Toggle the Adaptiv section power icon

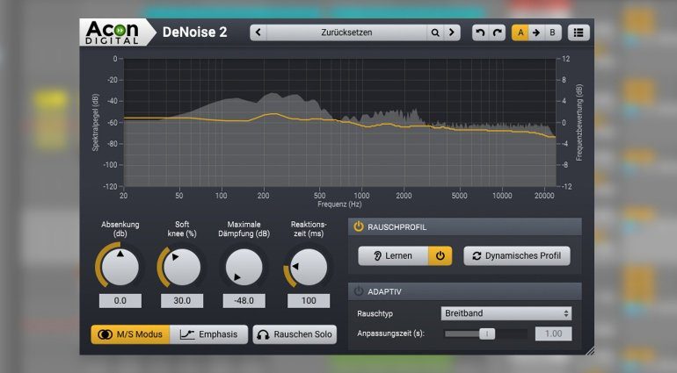[x=359, y=291]
